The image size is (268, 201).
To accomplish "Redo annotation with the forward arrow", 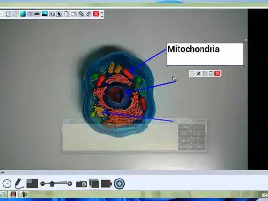I will pyautogui.click(x=89, y=14).
